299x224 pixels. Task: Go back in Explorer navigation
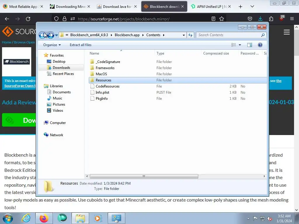click(42, 35)
